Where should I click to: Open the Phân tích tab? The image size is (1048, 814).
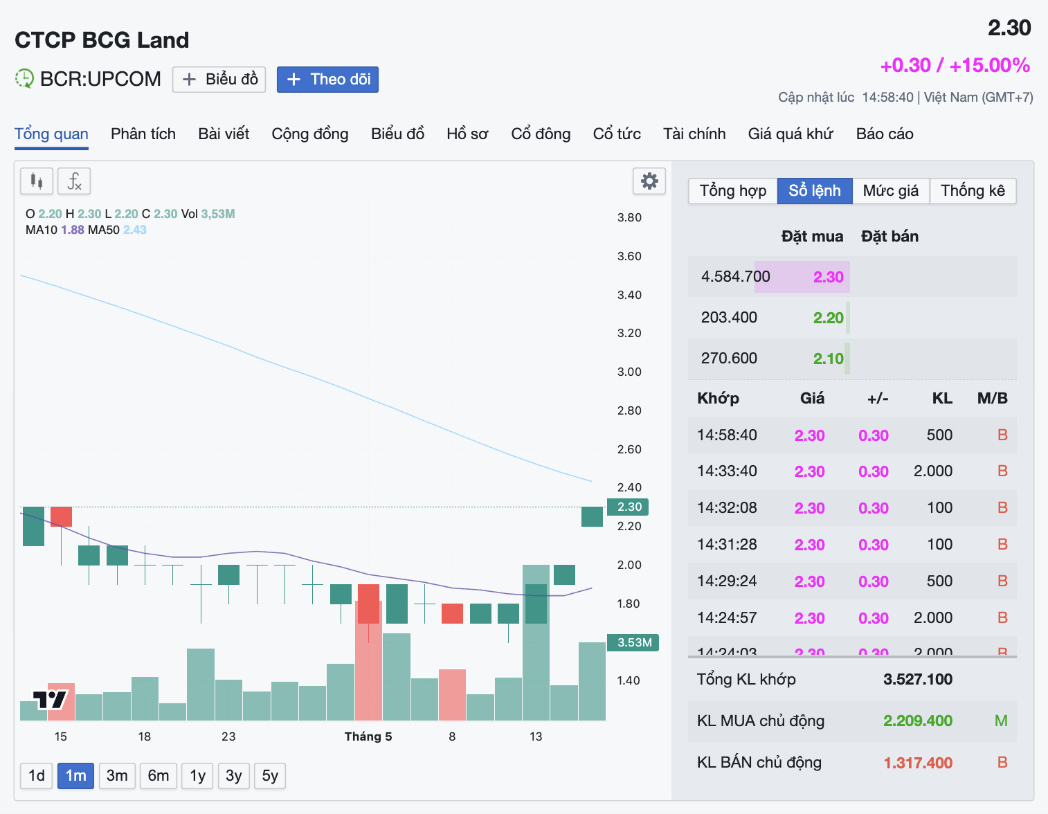[143, 134]
